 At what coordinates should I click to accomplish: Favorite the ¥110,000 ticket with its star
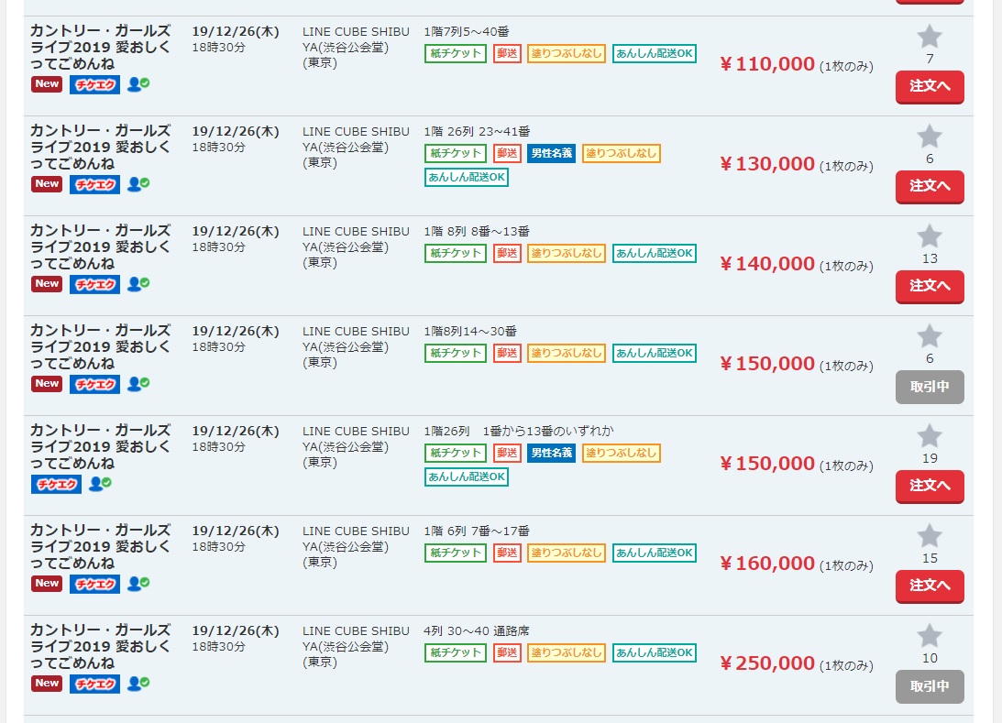point(930,38)
